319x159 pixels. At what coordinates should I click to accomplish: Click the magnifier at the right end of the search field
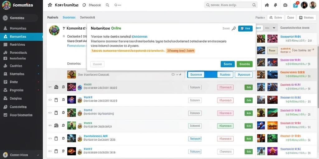254,5
